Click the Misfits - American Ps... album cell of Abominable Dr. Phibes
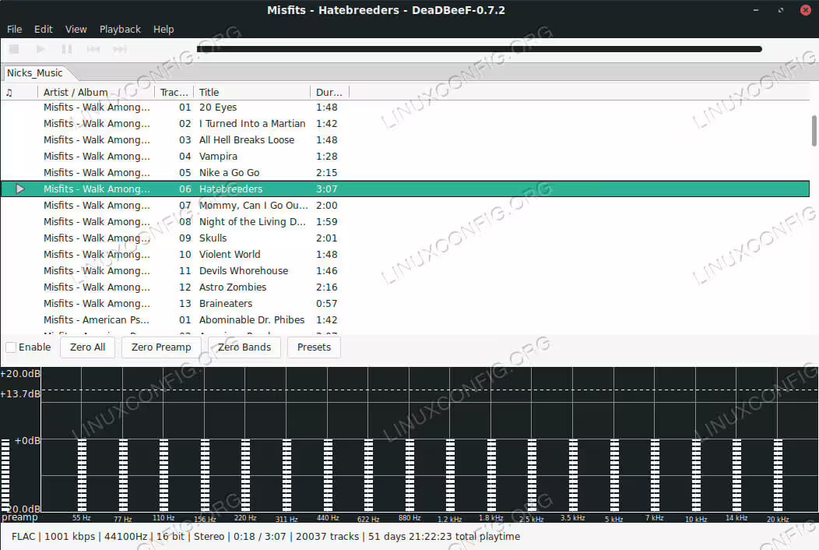 [97, 320]
